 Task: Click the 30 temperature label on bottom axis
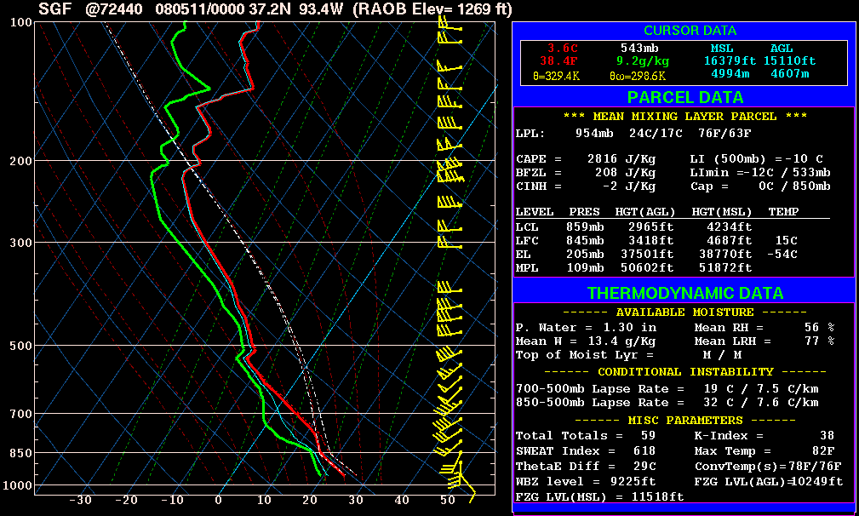click(x=356, y=500)
